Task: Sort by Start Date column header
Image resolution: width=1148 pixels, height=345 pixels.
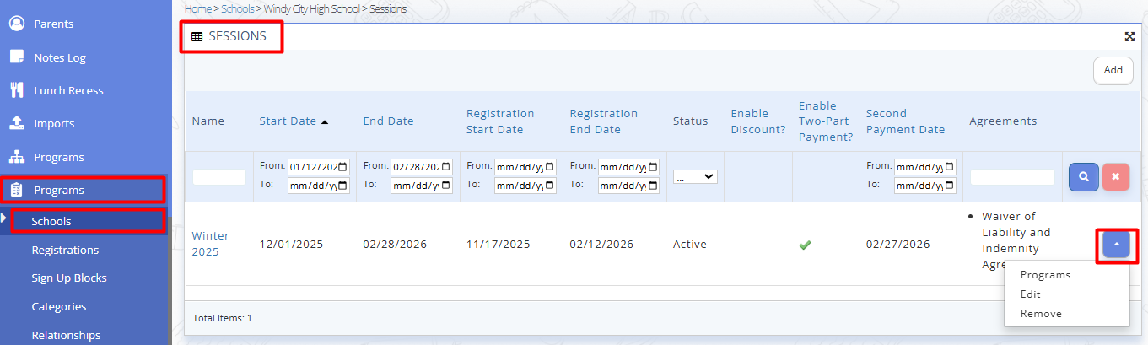Action: point(288,121)
